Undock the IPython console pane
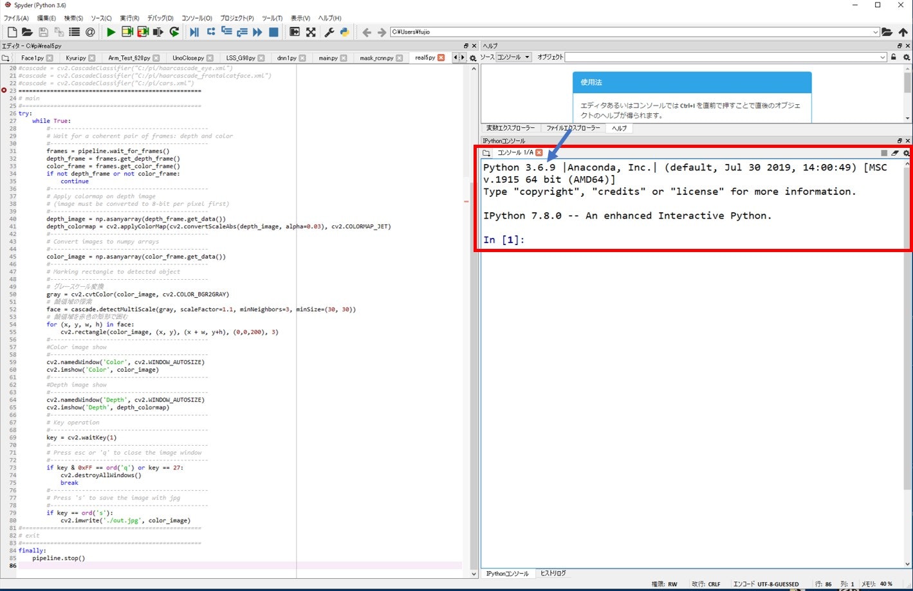913x591 pixels. coord(899,140)
